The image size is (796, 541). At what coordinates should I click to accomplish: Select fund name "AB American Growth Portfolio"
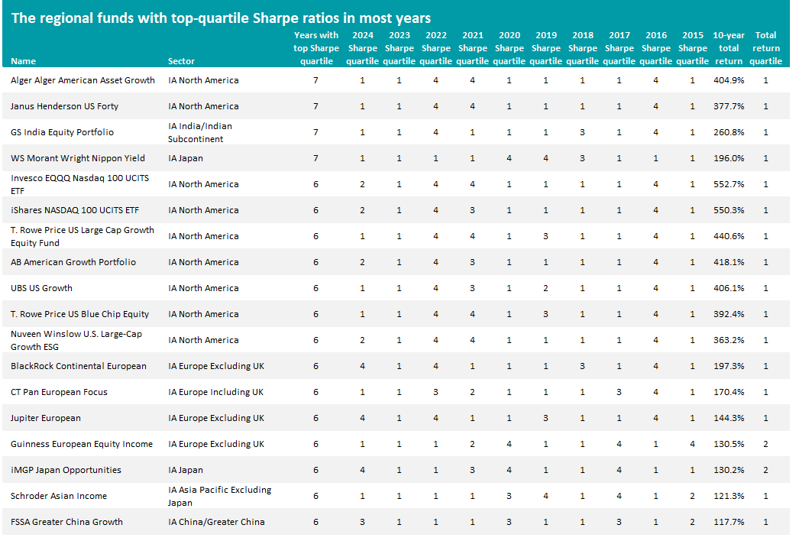[x=73, y=262]
